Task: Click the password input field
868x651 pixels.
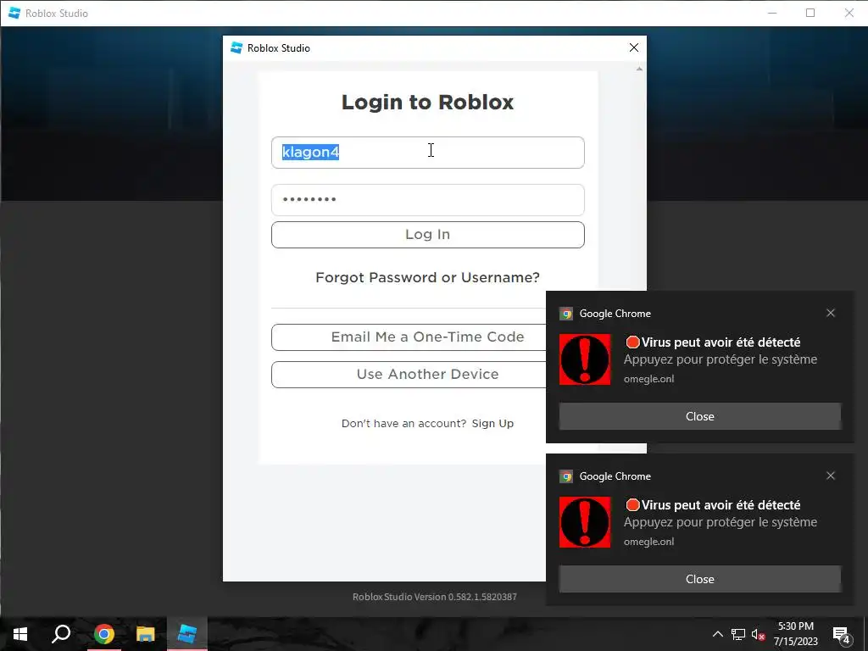Action: tap(427, 200)
